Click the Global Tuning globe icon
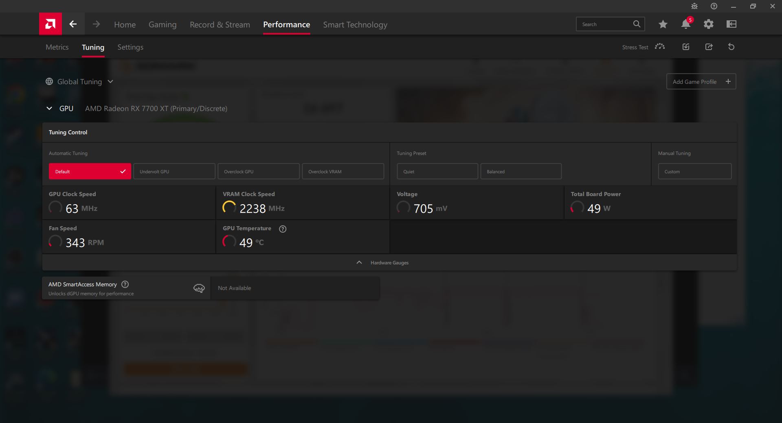Viewport: 782px width, 423px height. pyautogui.click(x=49, y=81)
